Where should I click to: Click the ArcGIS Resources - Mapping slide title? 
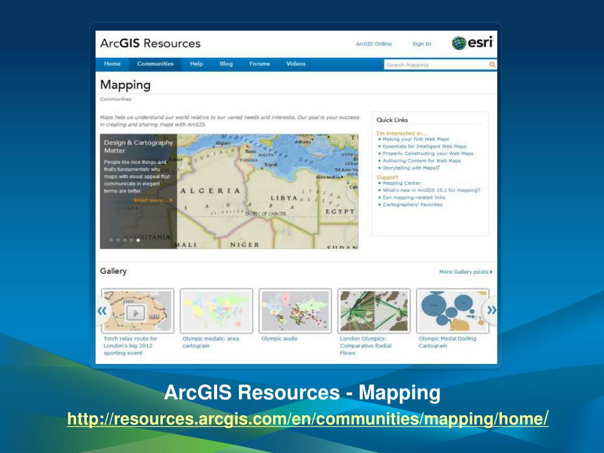pyautogui.click(x=303, y=392)
